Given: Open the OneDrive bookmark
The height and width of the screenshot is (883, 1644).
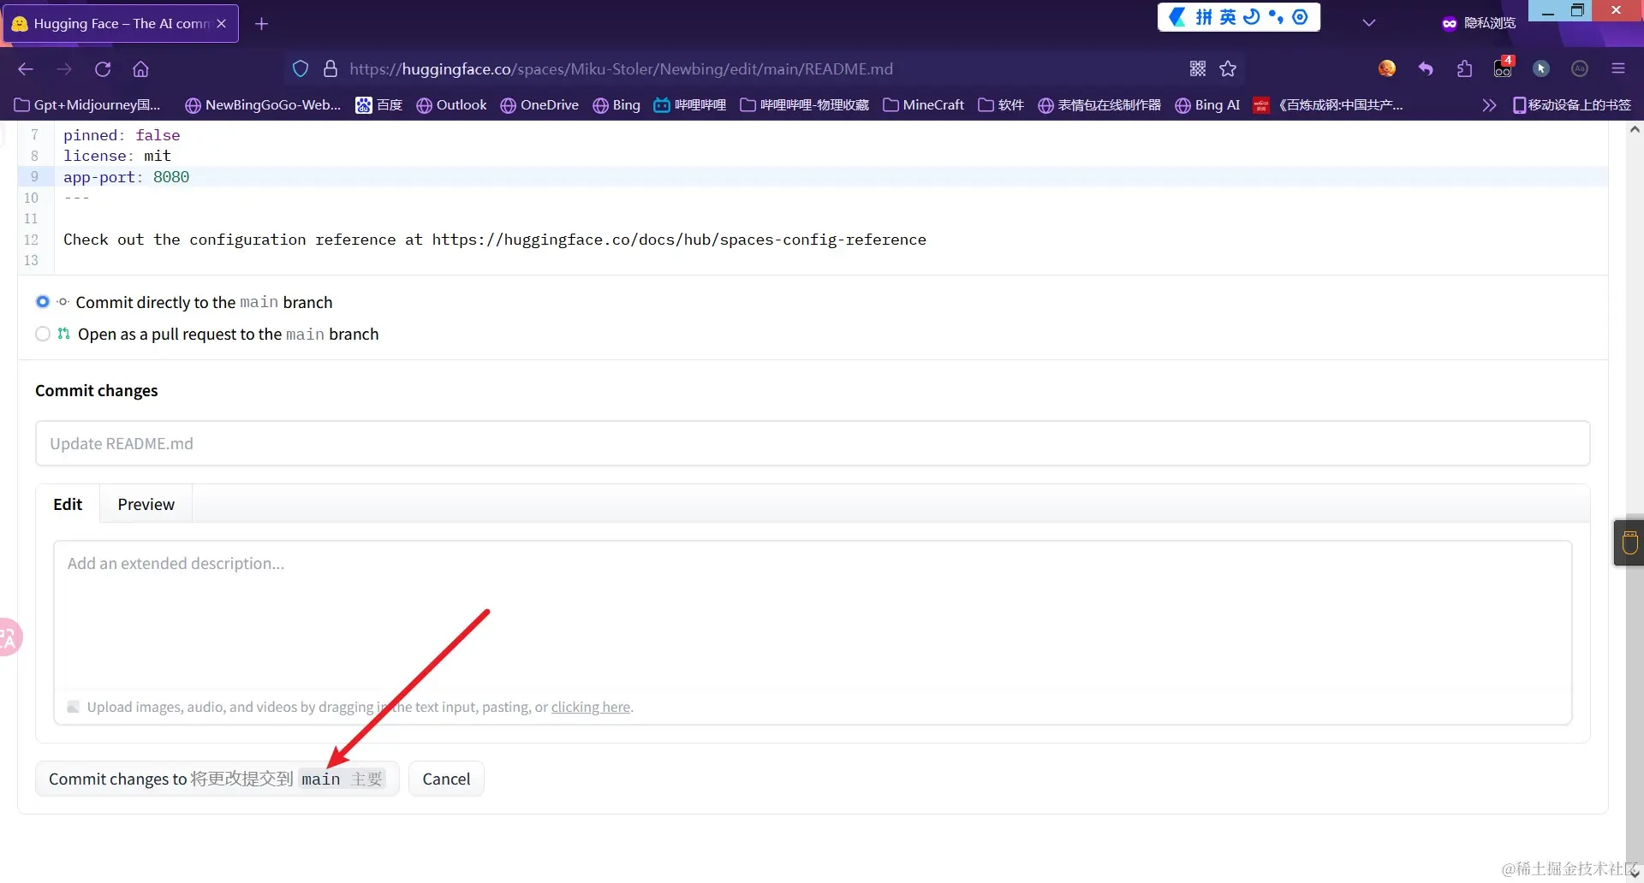Looking at the screenshot, I should point(539,105).
